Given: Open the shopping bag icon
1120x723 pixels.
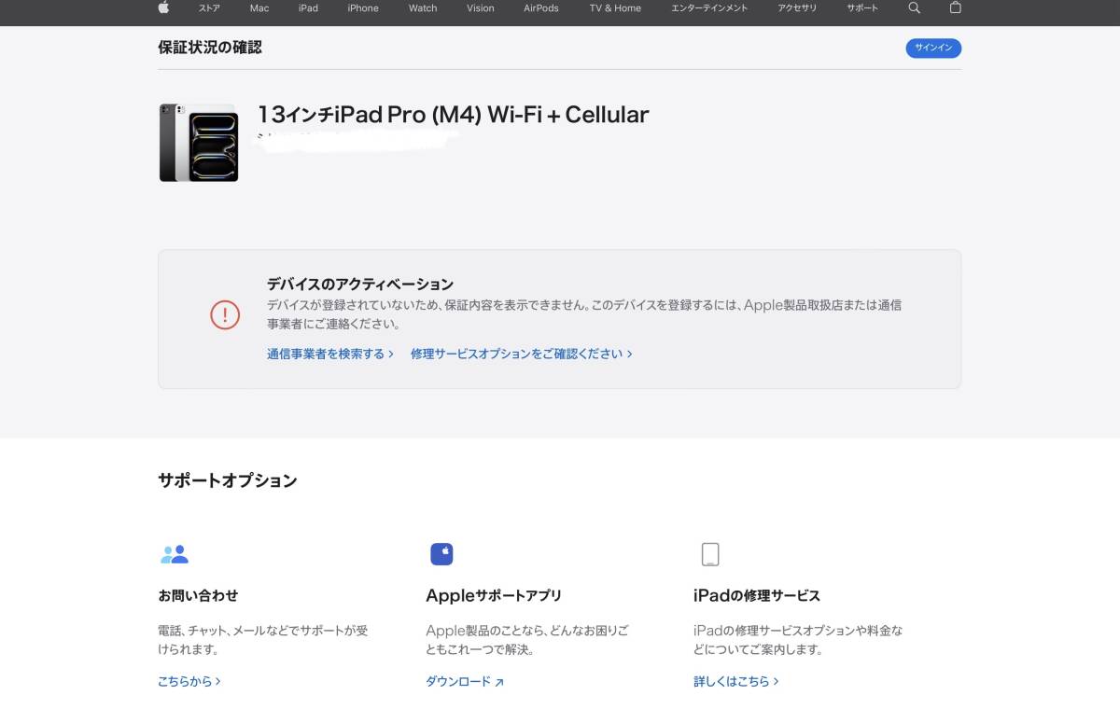Looking at the screenshot, I should (955, 7).
